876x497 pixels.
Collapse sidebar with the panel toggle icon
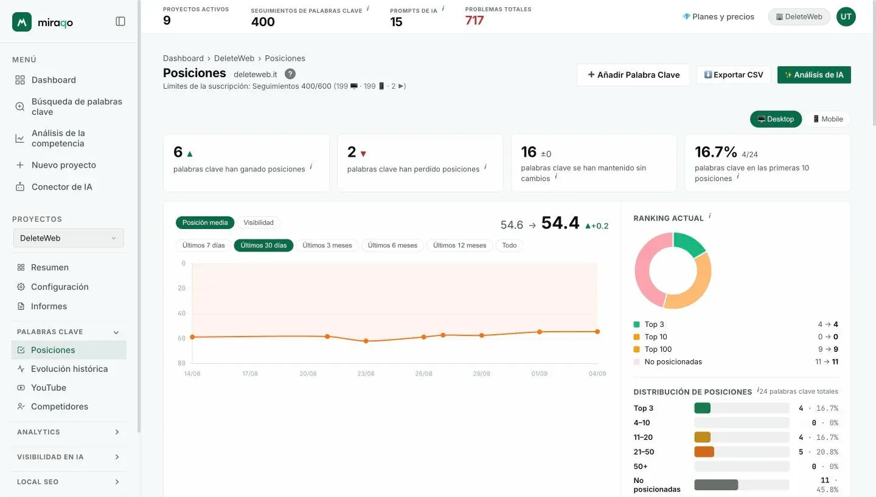(x=120, y=21)
